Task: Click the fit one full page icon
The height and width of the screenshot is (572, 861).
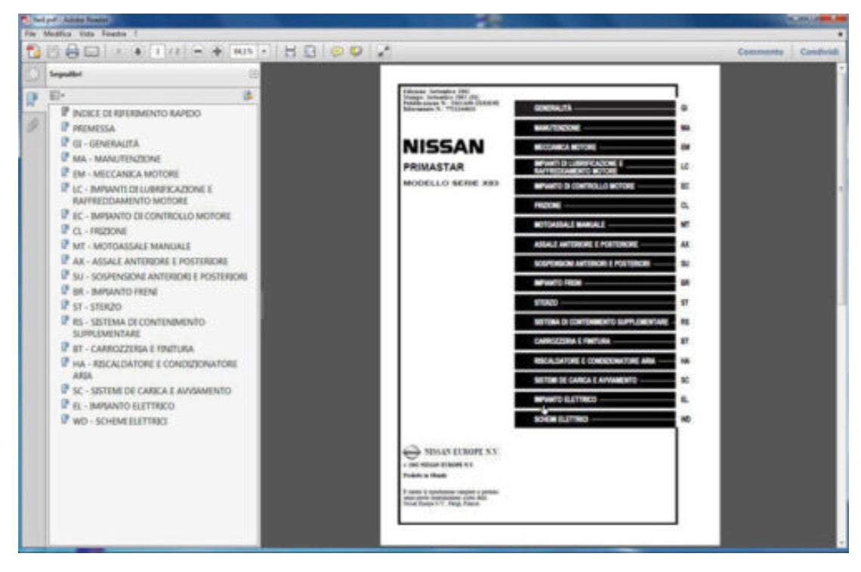Action: (310, 51)
